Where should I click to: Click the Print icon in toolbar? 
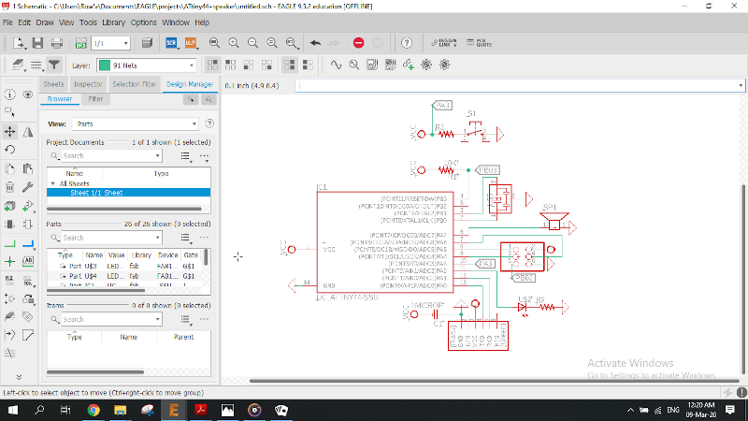(x=57, y=43)
